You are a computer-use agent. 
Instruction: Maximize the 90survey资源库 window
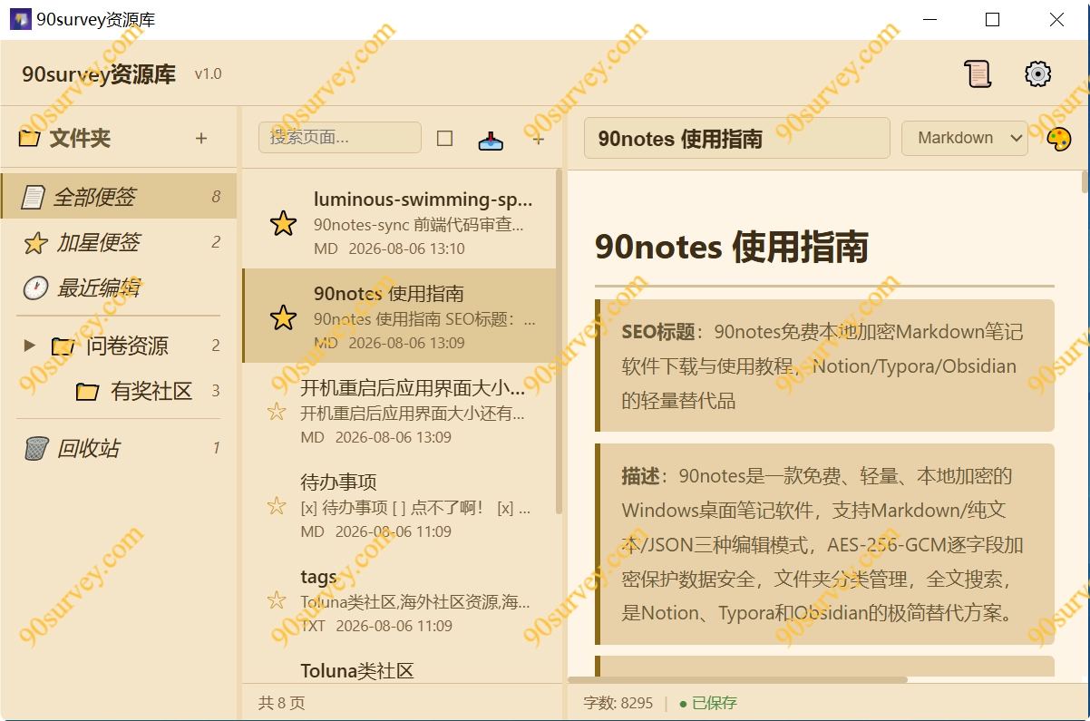992,19
